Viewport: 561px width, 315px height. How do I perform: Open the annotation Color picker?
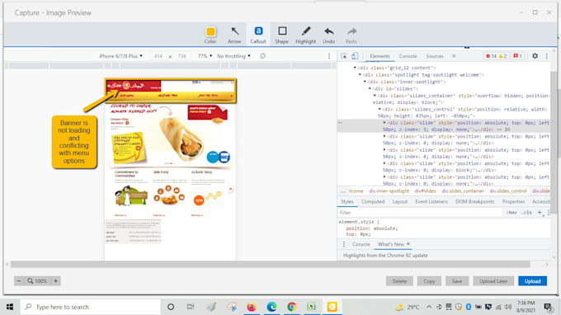210,35
